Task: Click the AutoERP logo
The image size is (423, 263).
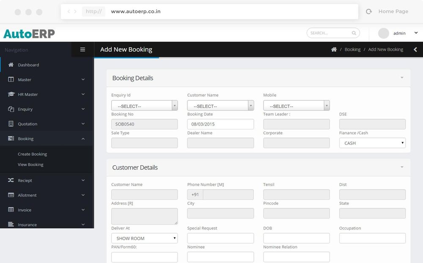Action: click(29, 34)
